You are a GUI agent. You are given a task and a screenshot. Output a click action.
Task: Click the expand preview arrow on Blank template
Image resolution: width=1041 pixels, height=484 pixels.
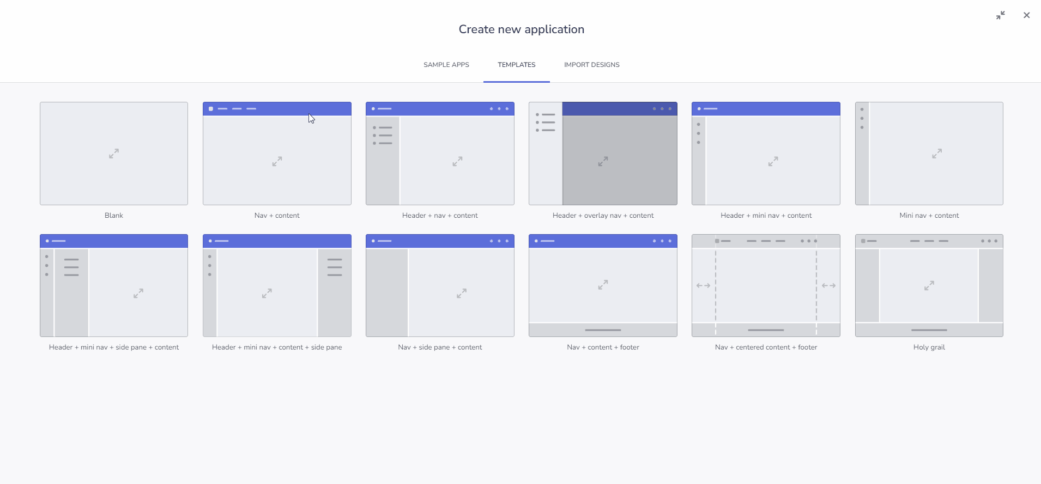pos(113,153)
